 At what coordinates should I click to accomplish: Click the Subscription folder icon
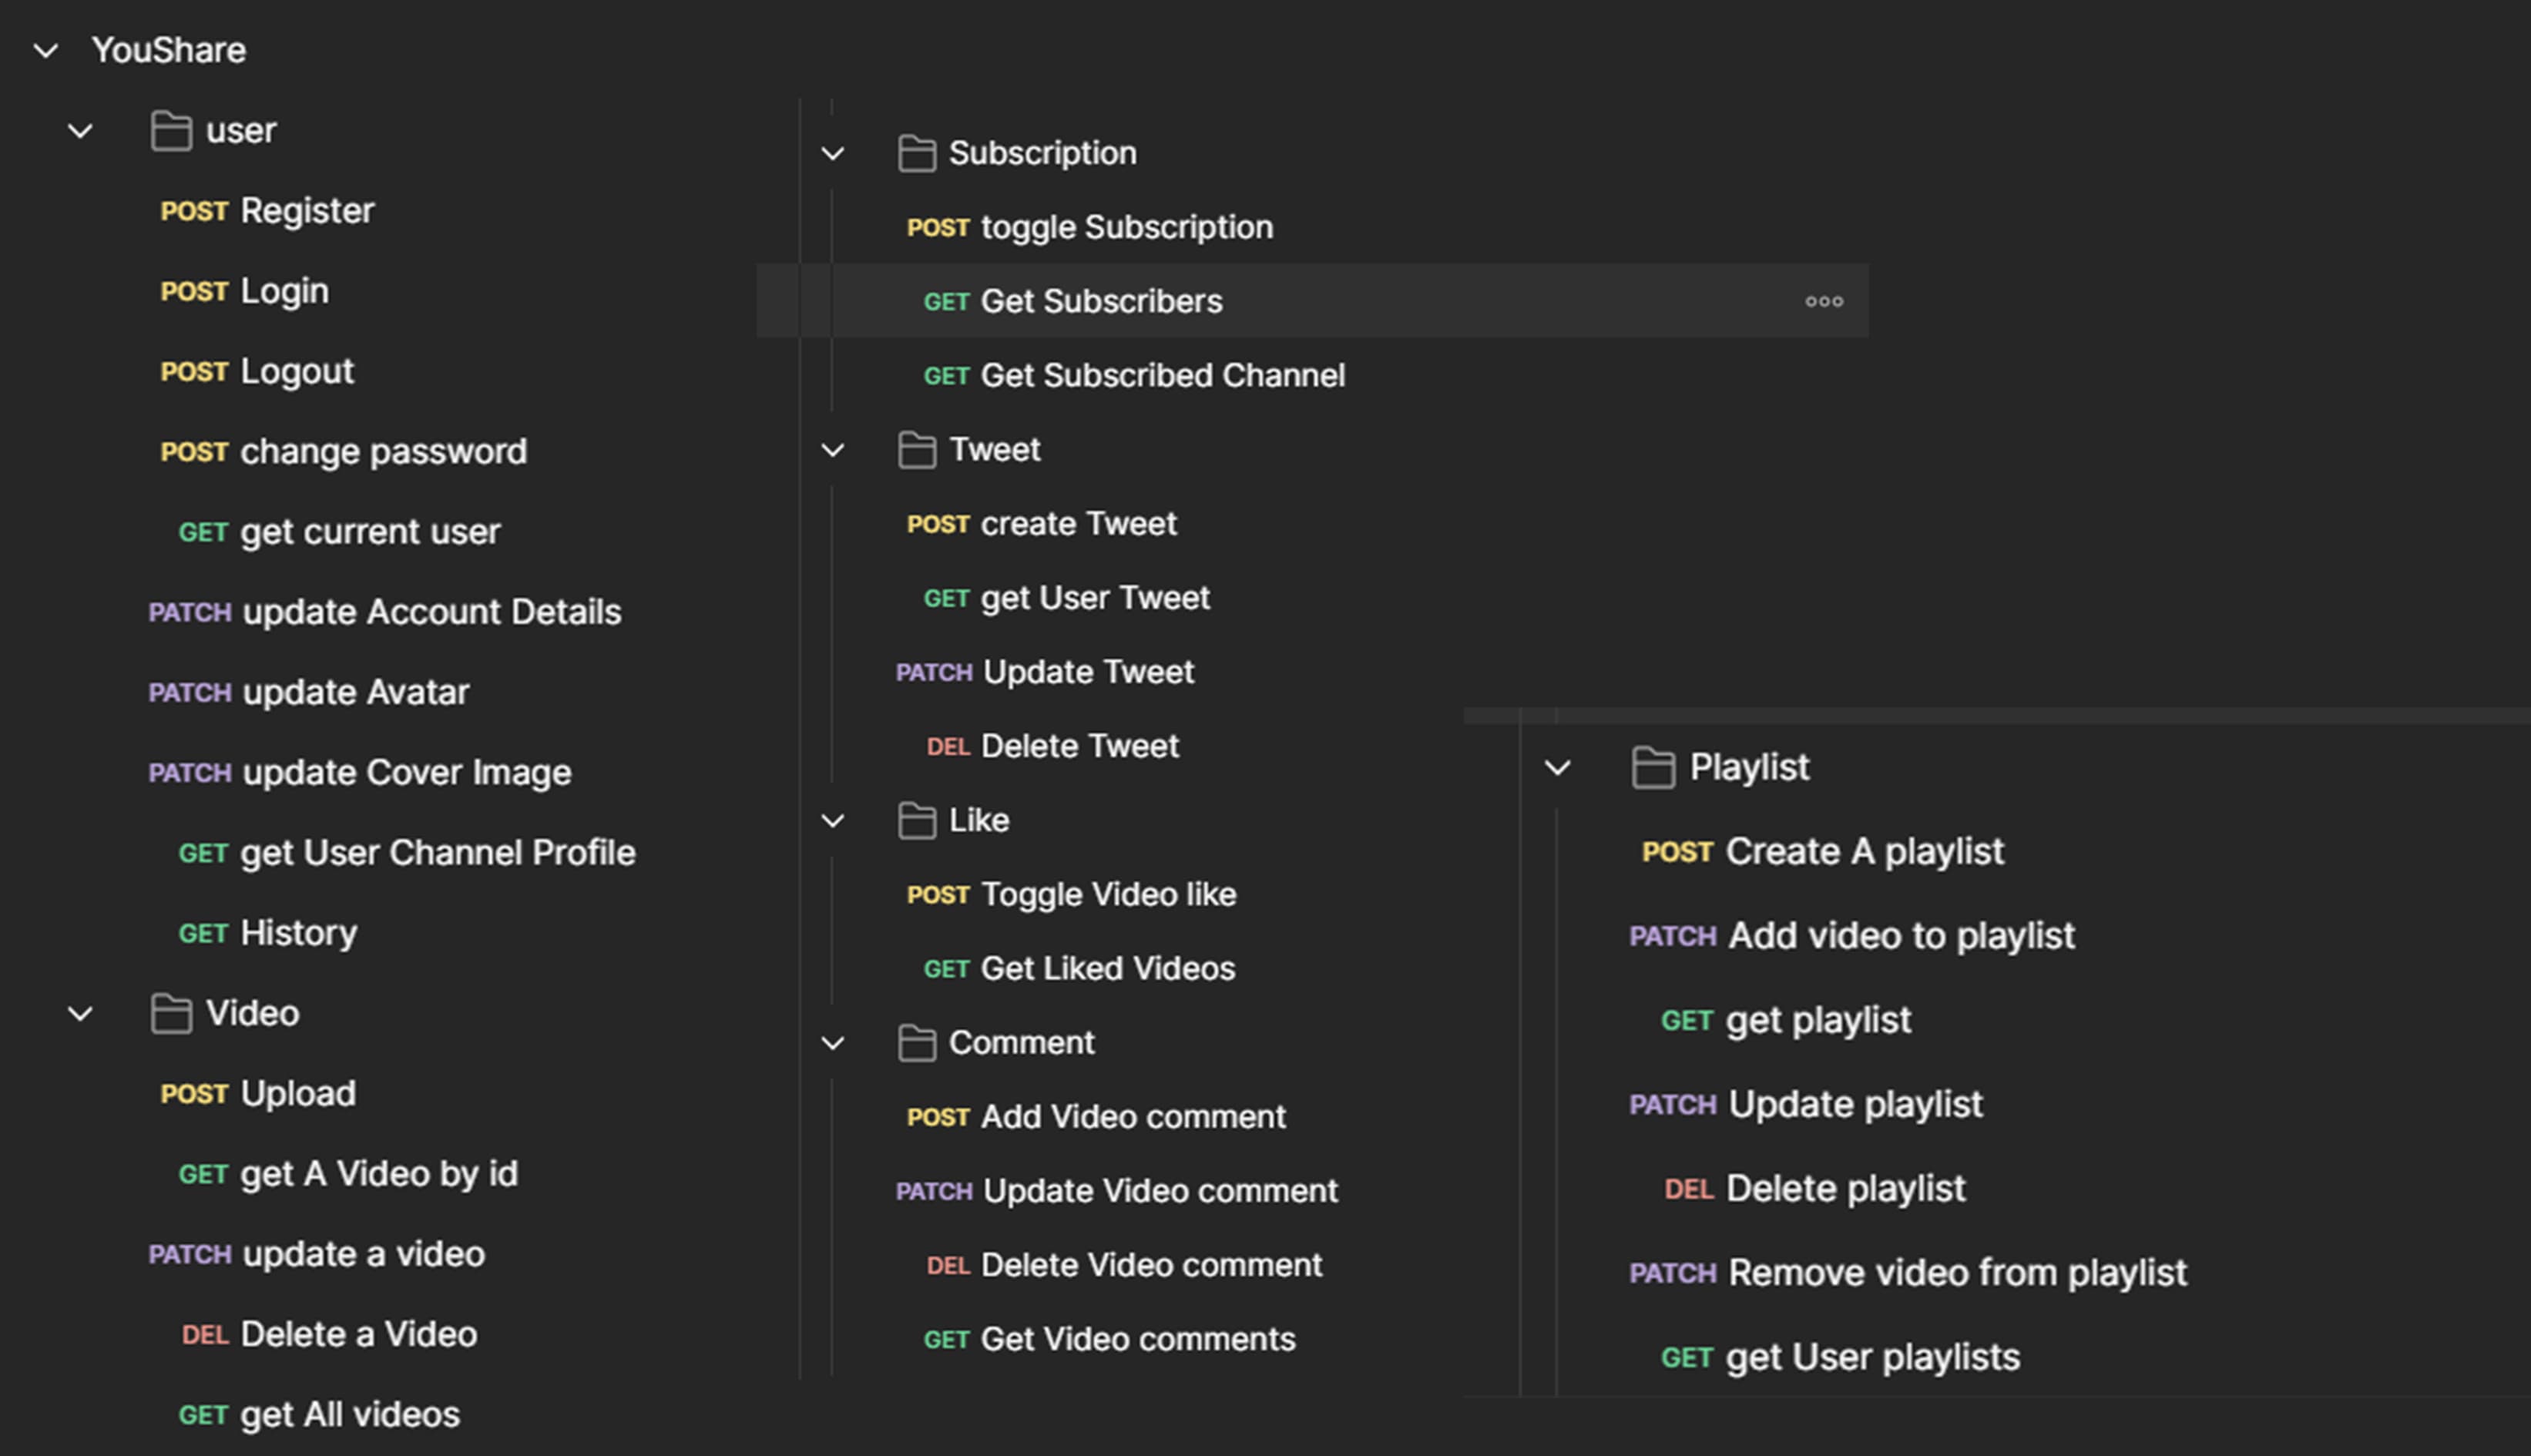point(916,153)
